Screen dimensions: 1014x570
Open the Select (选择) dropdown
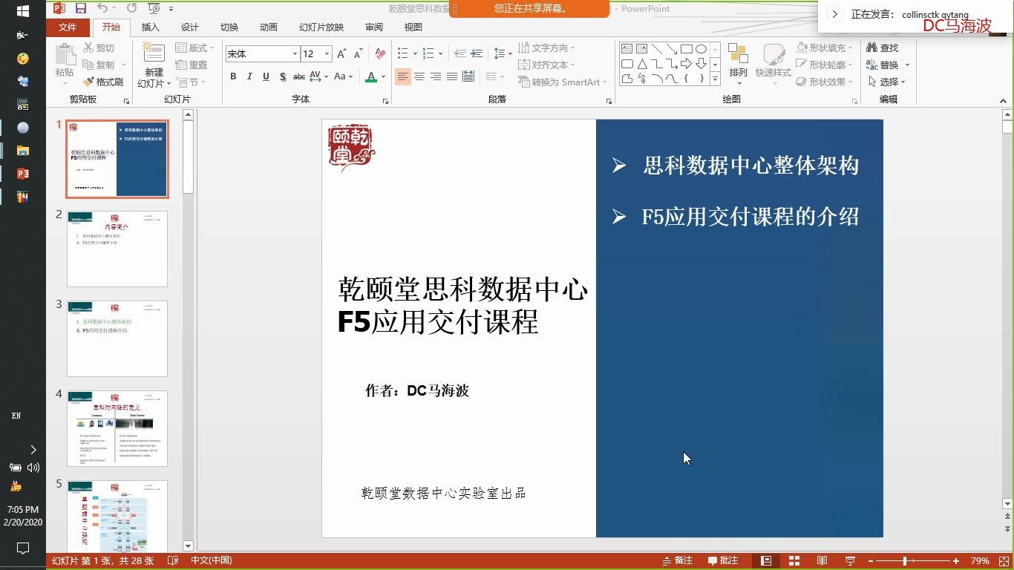point(888,82)
